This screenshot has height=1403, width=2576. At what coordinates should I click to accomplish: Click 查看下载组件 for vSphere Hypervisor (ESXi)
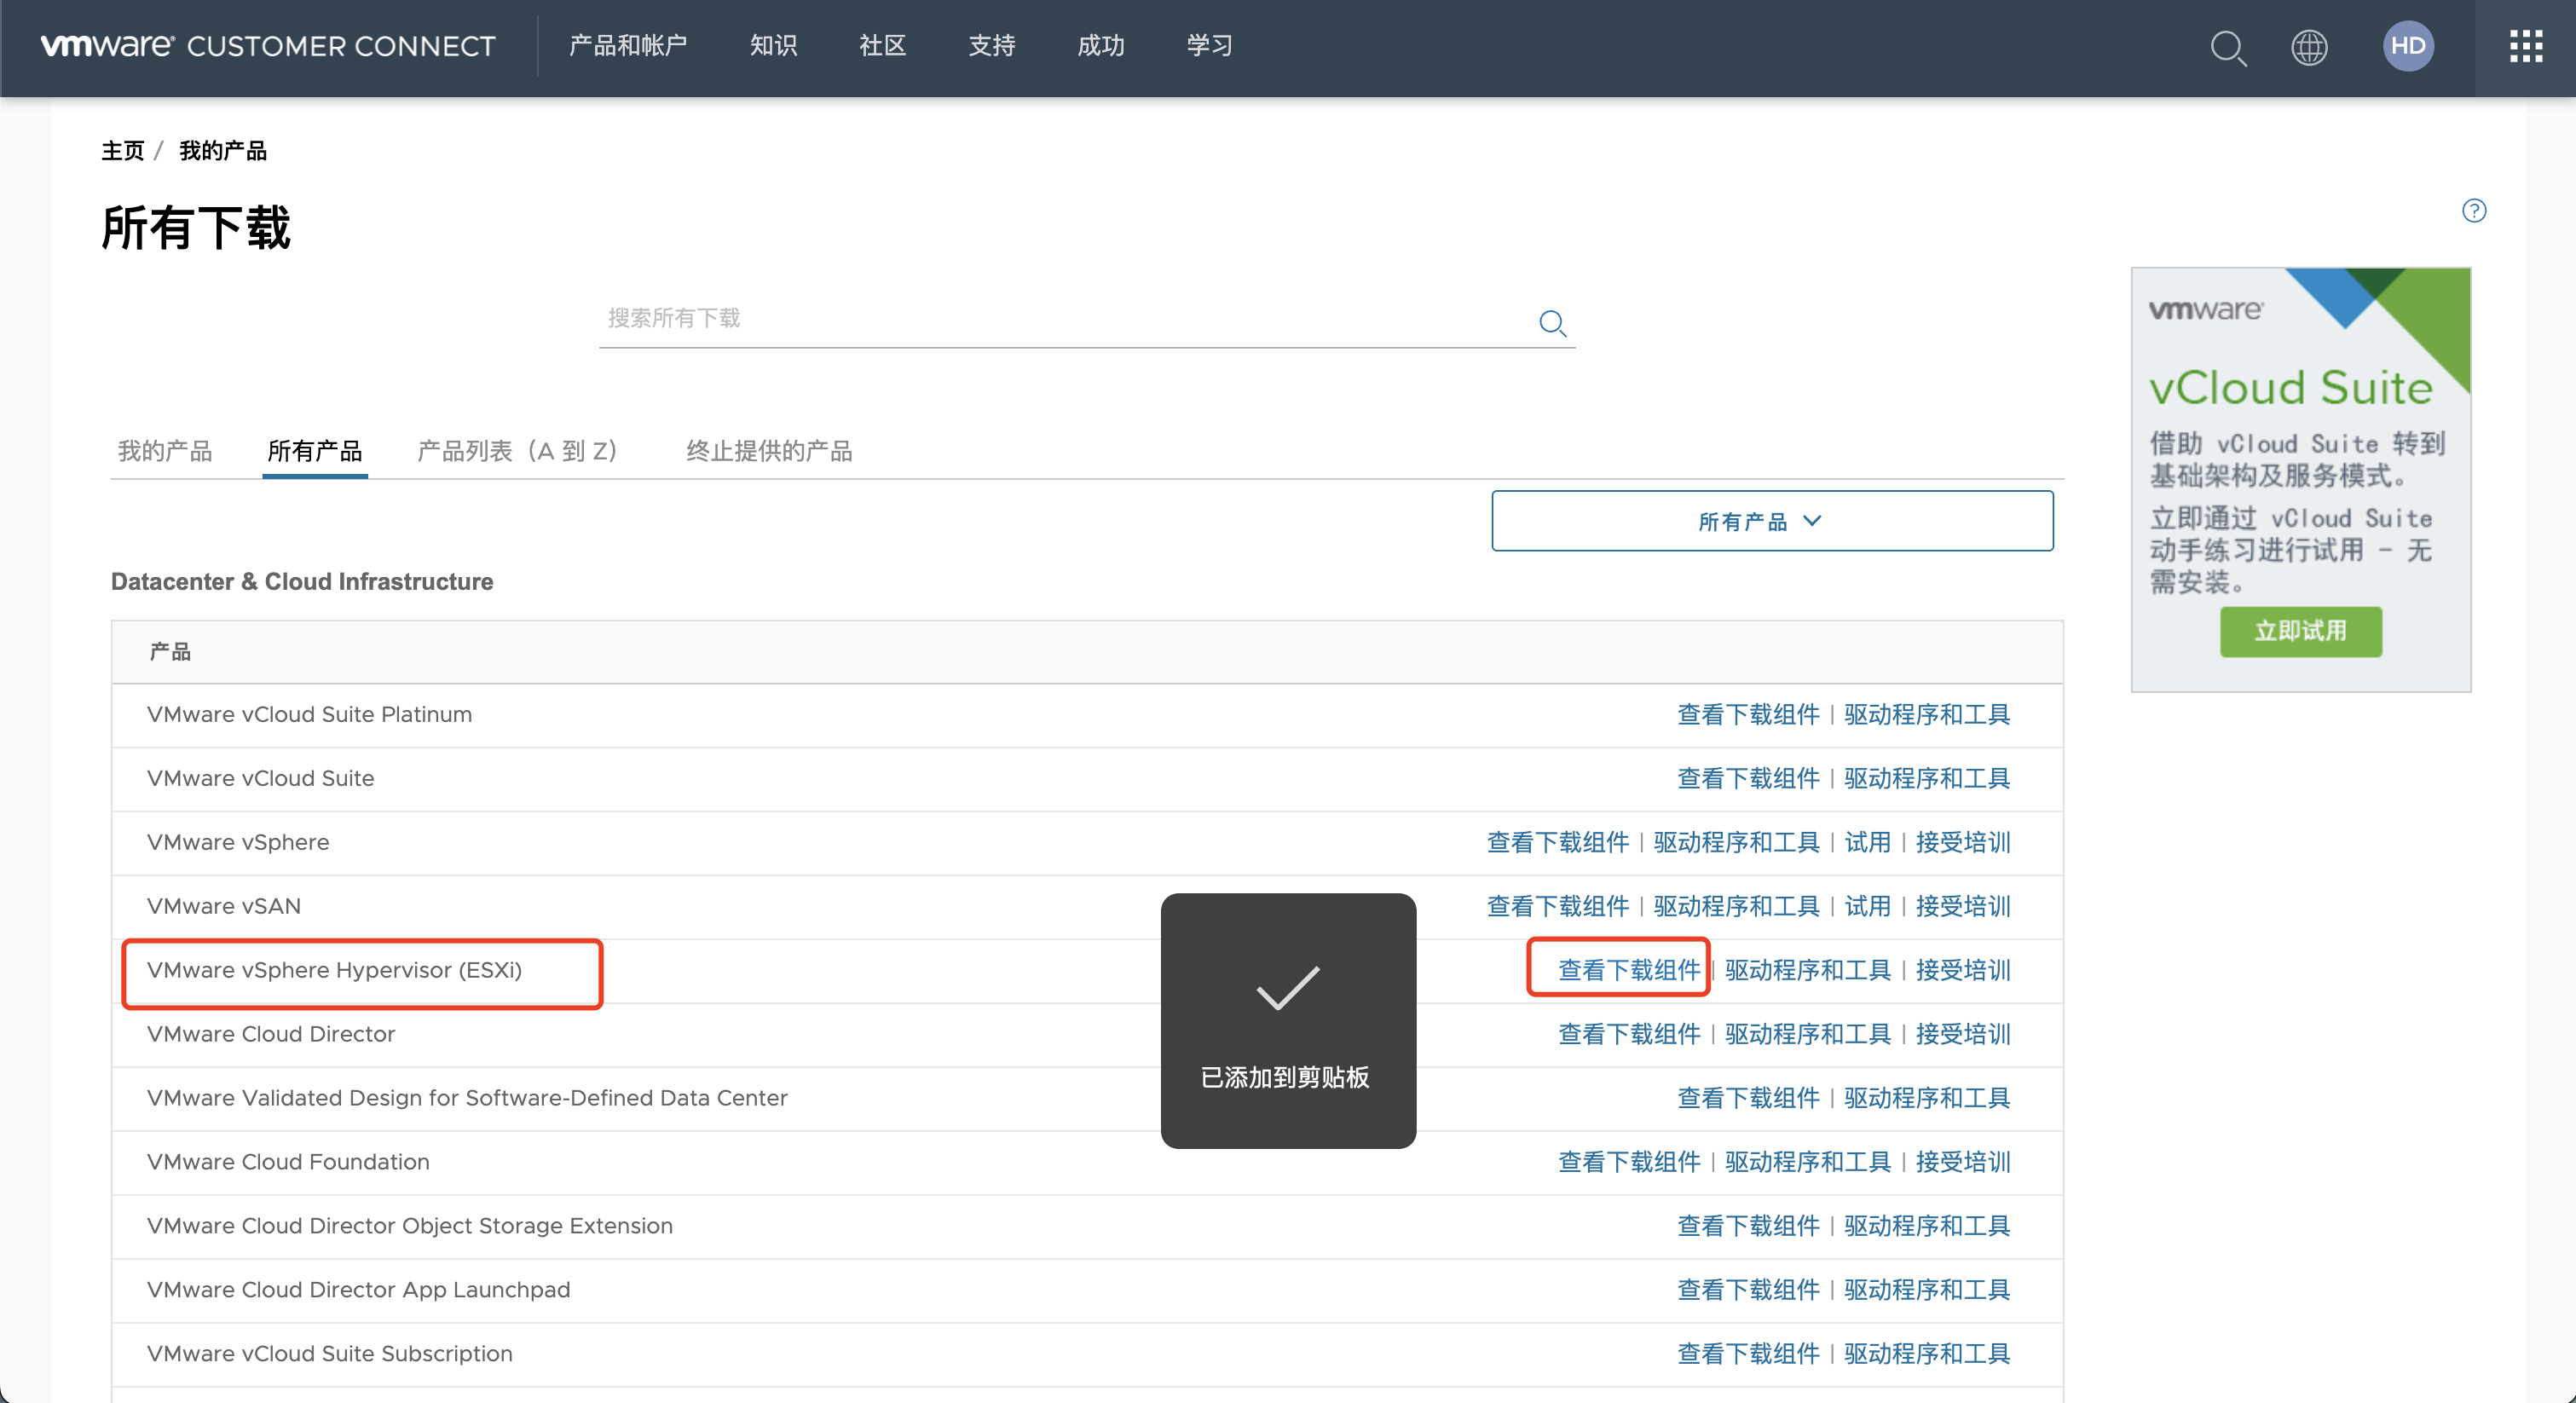point(1628,970)
